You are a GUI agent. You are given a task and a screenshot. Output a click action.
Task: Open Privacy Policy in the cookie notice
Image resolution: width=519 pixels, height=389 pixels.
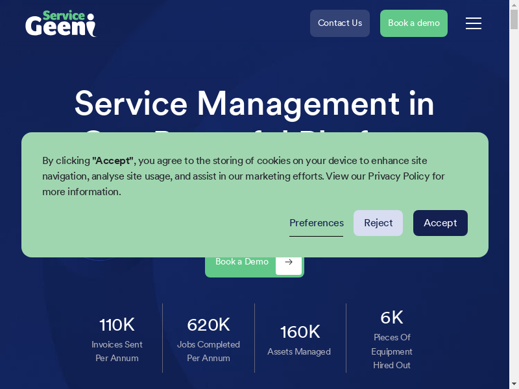click(x=398, y=176)
